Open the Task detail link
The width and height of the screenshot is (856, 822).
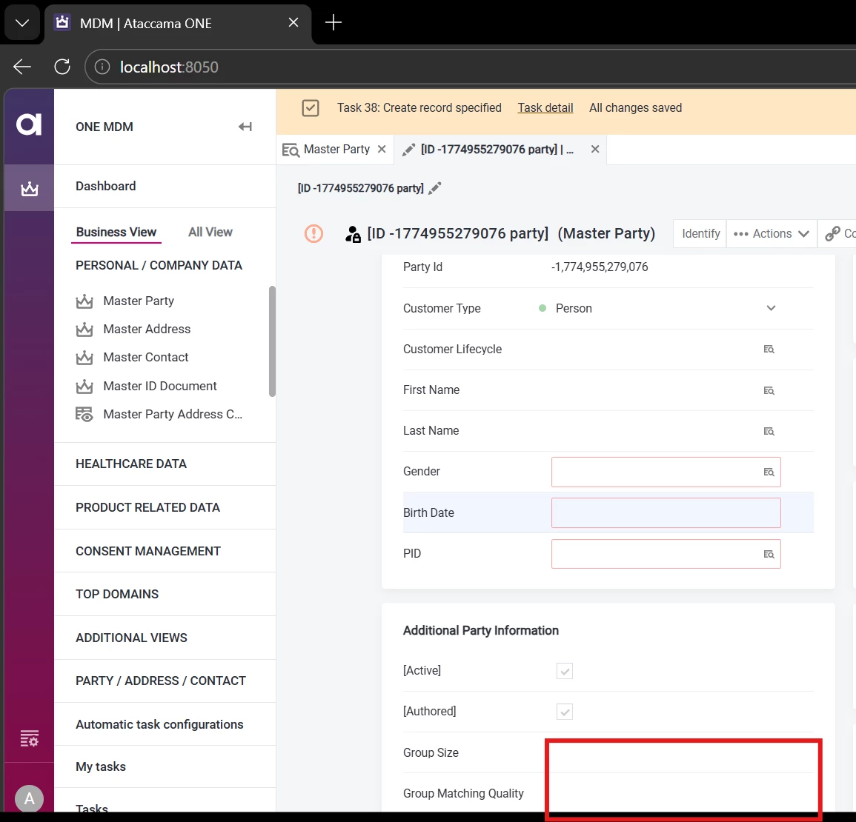(x=545, y=107)
